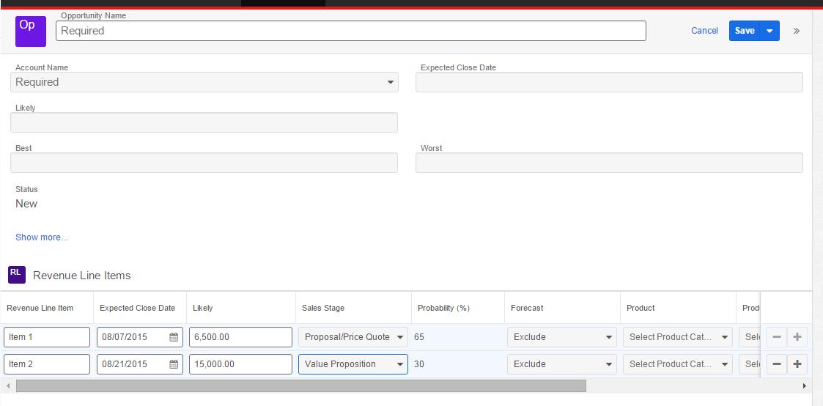Image resolution: width=823 pixels, height=406 pixels.
Task: Click the Save button
Action: [745, 31]
